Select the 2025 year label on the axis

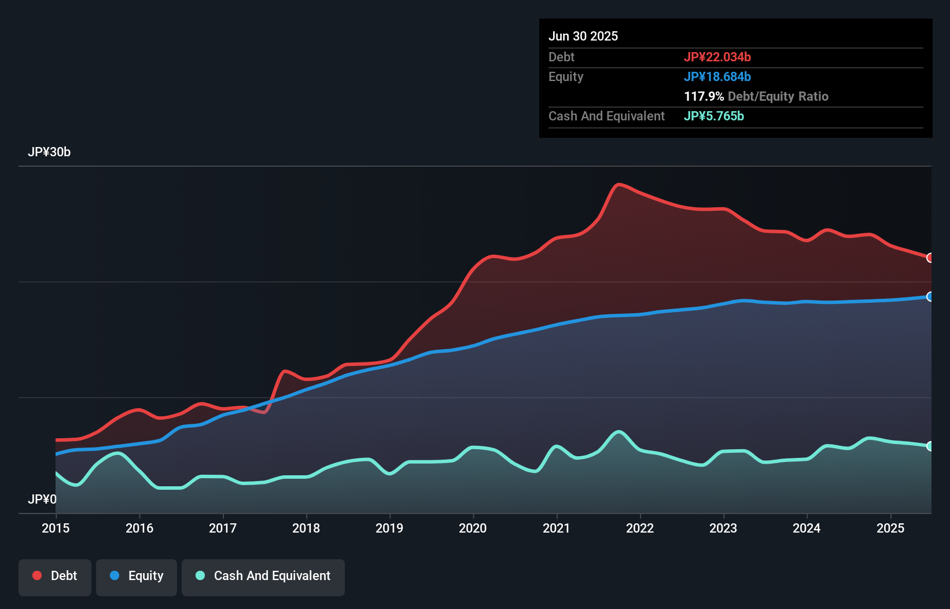click(890, 528)
